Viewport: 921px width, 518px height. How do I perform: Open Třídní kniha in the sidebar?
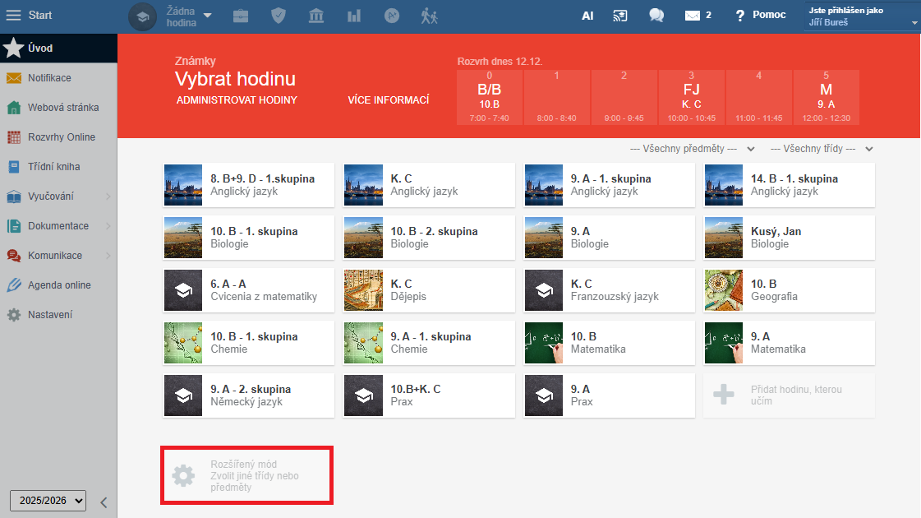coord(53,167)
